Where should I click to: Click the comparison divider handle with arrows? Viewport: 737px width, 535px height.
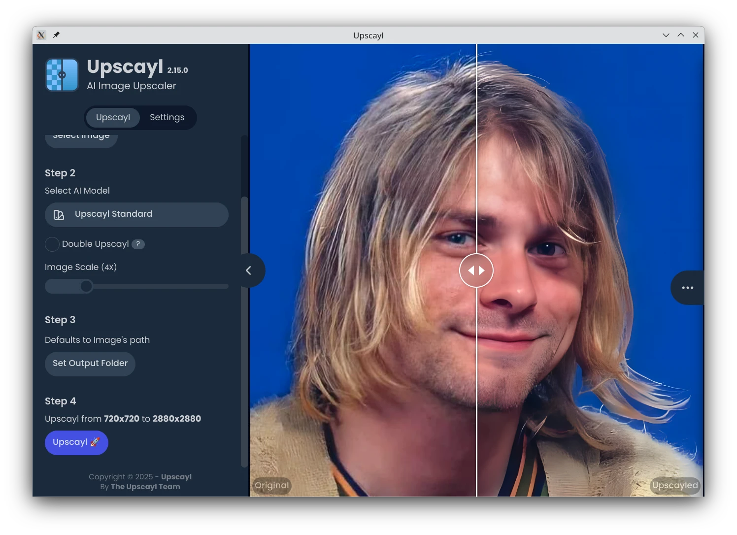[x=476, y=270]
